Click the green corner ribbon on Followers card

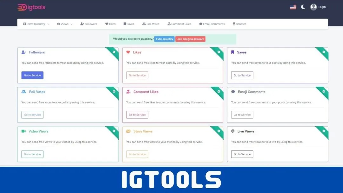click(112, 53)
